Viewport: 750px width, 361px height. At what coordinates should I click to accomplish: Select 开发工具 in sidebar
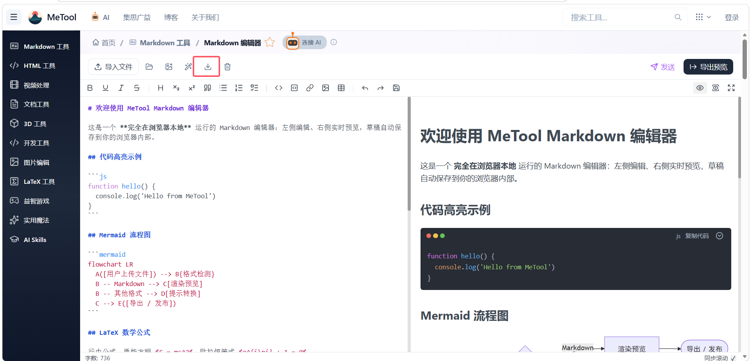(x=41, y=143)
